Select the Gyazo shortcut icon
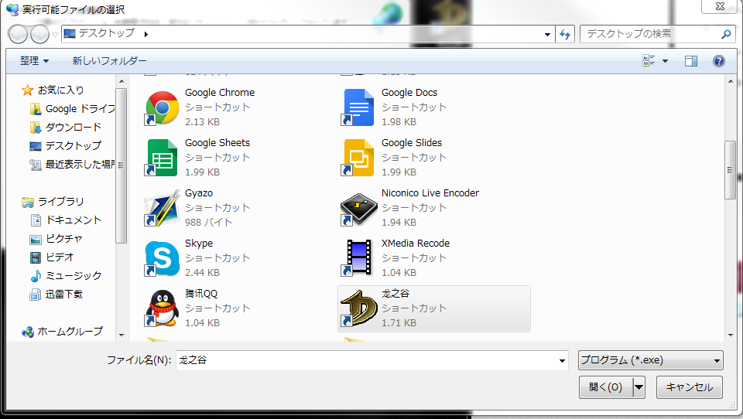 pyautogui.click(x=162, y=208)
